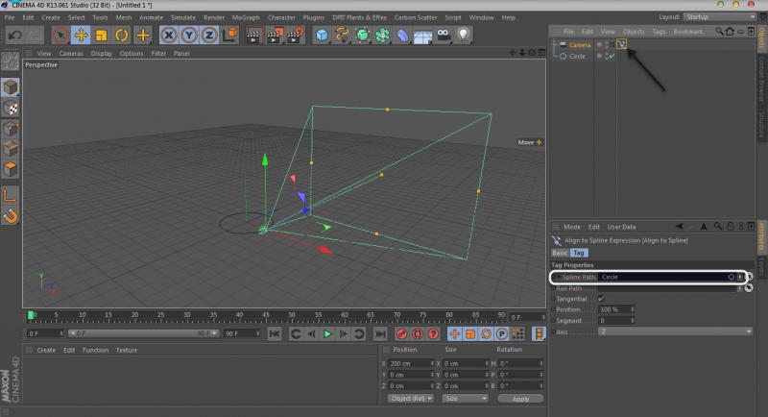This screenshot has width=768, height=417.
Task: Select the Circle object in Object Manager
Action: click(x=578, y=57)
